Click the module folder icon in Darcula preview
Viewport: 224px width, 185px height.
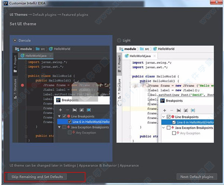pos(16,49)
